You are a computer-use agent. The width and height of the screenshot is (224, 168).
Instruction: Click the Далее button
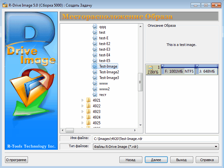pyautogui.click(x=156, y=160)
